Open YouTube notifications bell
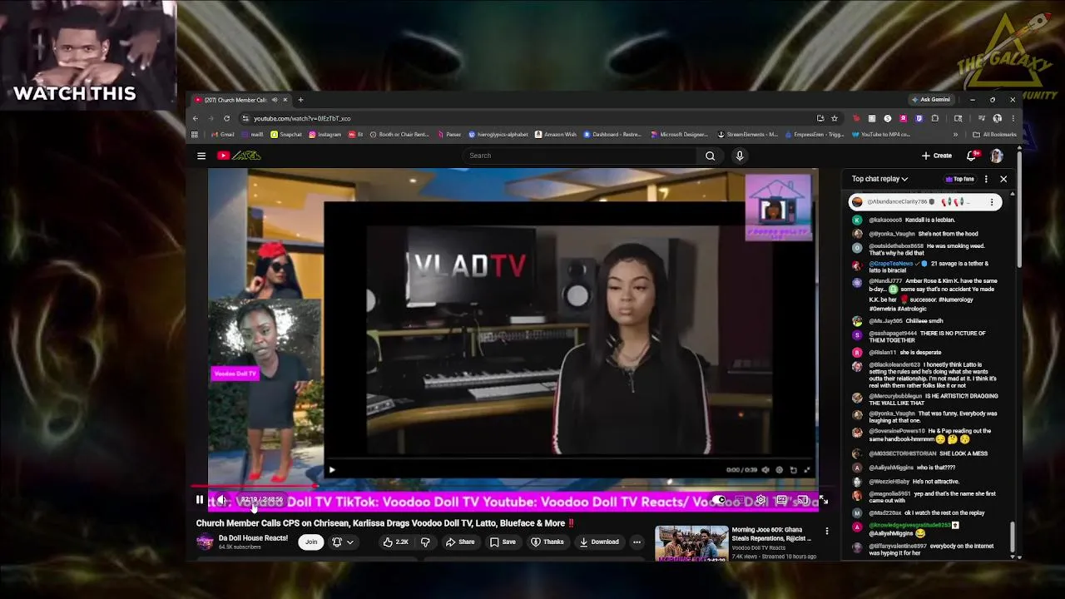The image size is (1065, 599). click(x=972, y=156)
